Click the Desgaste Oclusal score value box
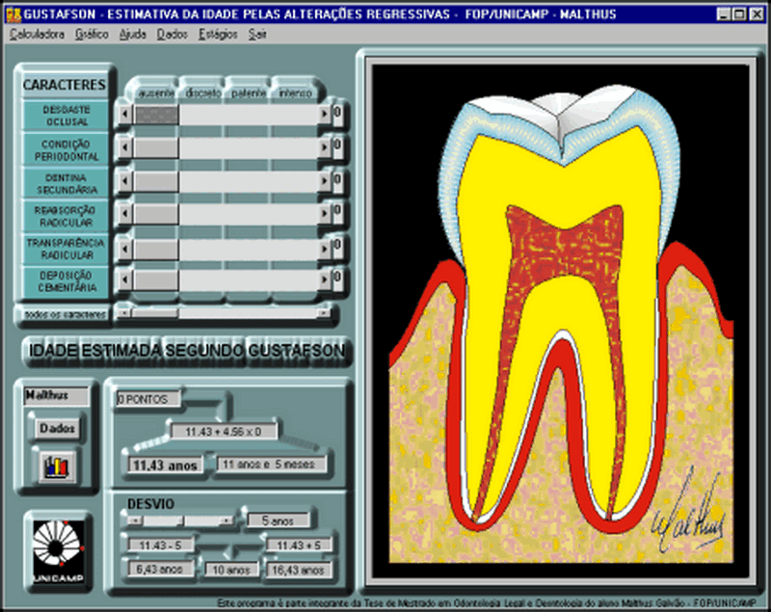This screenshot has width=771, height=612. 337,114
